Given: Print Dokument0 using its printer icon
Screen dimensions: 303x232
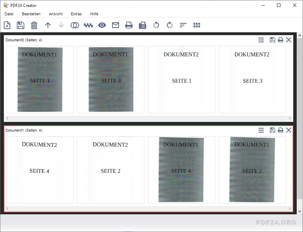Looking at the screenshot, I should tap(280, 40).
